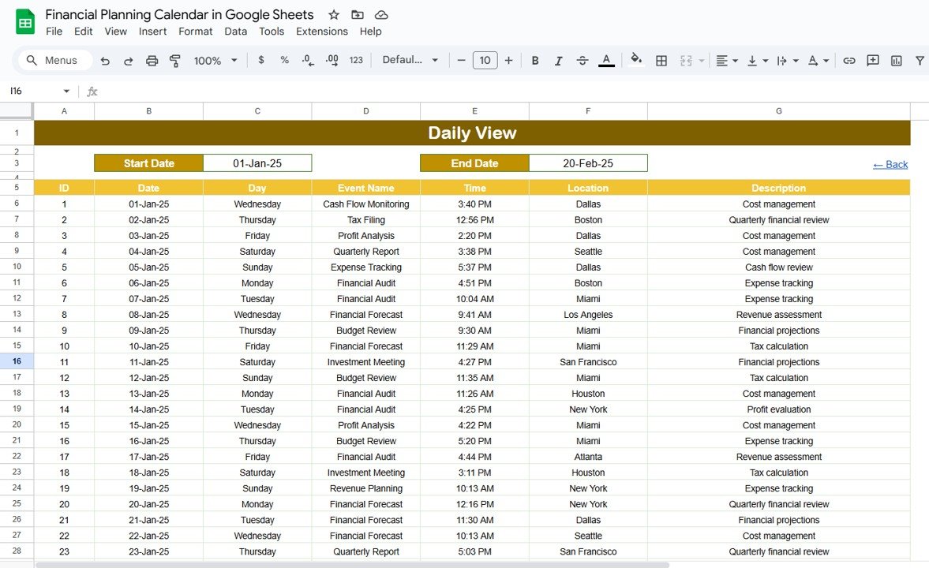Toggle bold formatting
Viewport: 929px width, 568px height.
tap(535, 61)
